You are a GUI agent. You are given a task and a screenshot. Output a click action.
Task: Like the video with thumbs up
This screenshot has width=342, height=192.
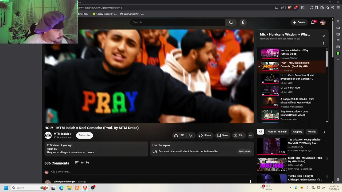point(179,135)
